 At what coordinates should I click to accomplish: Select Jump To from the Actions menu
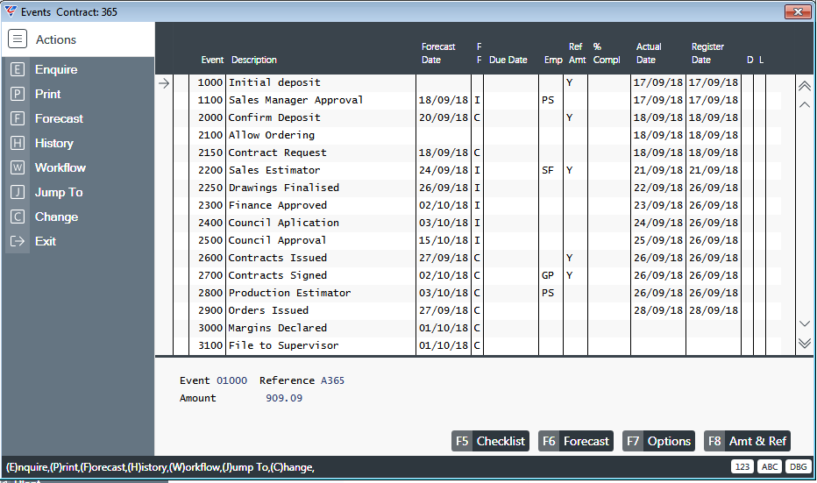(59, 192)
